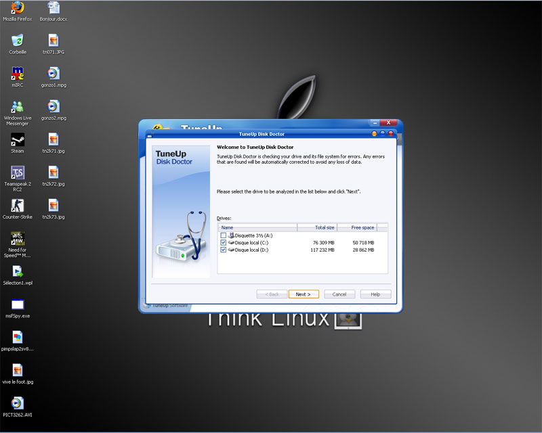Click the Next > button
542x433 pixels.
tap(304, 294)
